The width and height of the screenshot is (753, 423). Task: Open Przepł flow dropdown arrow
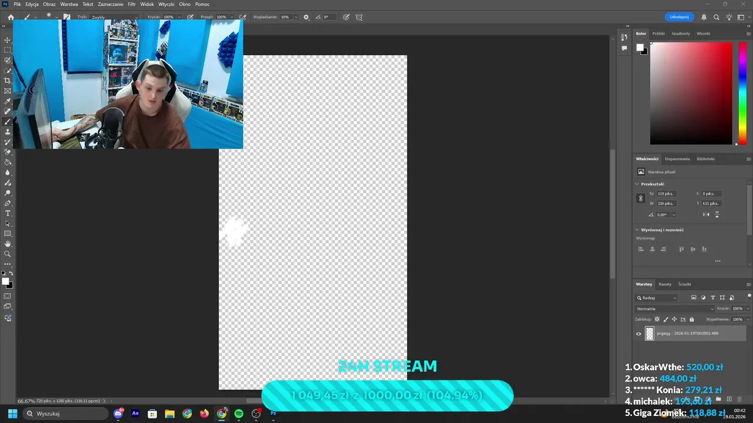[x=232, y=17]
